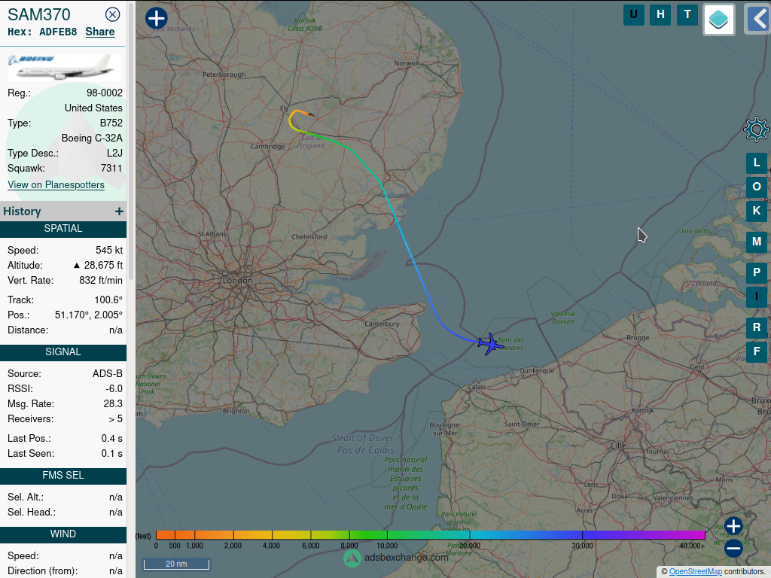Click the SIGNAL section header
771x578 pixels.
tap(63, 352)
